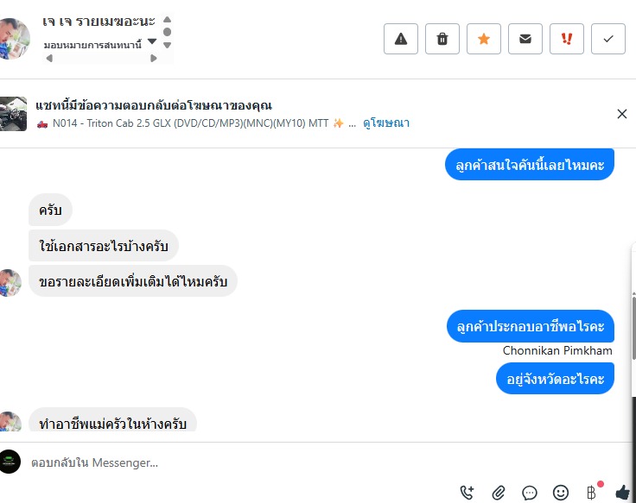The width and height of the screenshot is (636, 503).
Task: Click the phone call request icon
Action: pyautogui.click(x=467, y=493)
